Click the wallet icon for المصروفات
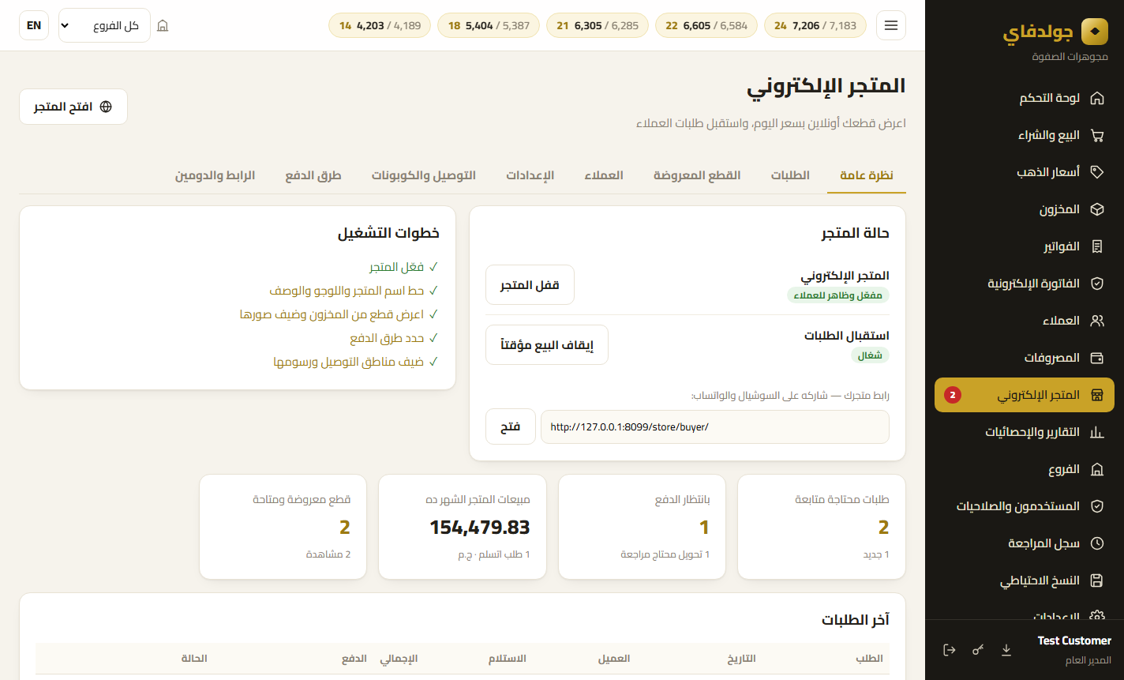This screenshot has width=1124, height=680. [1096, 358]
